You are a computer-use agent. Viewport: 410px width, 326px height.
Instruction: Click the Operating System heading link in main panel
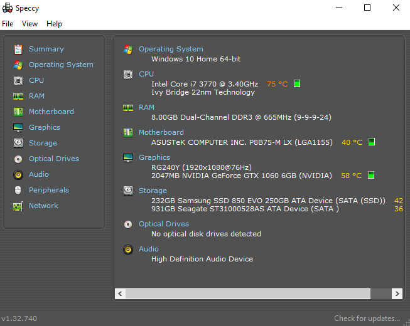click(x=171, y=49)
